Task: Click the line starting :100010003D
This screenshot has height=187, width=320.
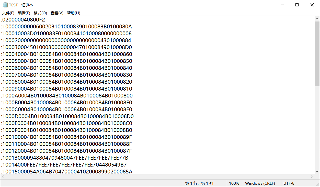Action: (x=66, y=34)
